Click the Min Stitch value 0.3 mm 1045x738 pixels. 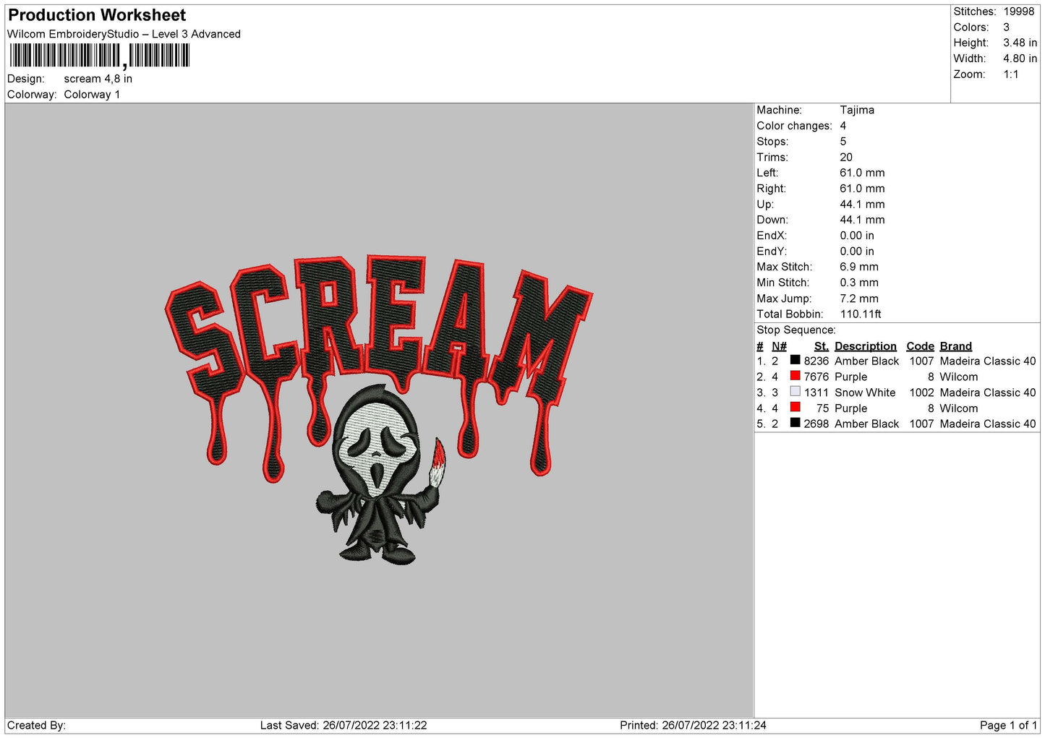pyautogui.click(x=859, y=283)
